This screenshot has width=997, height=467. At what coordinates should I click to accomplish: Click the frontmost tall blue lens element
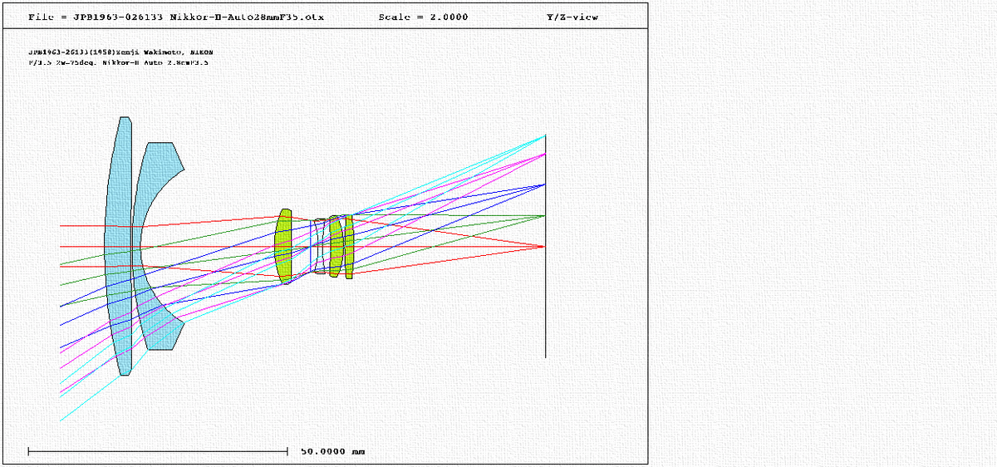118,246
